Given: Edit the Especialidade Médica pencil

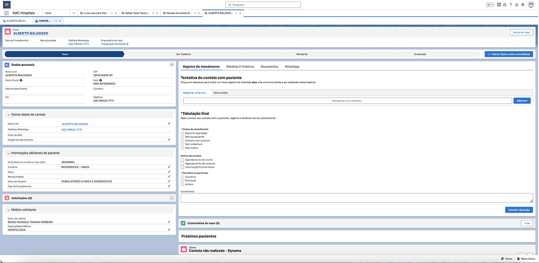Looking at the screenshot, I should [169, 229].
